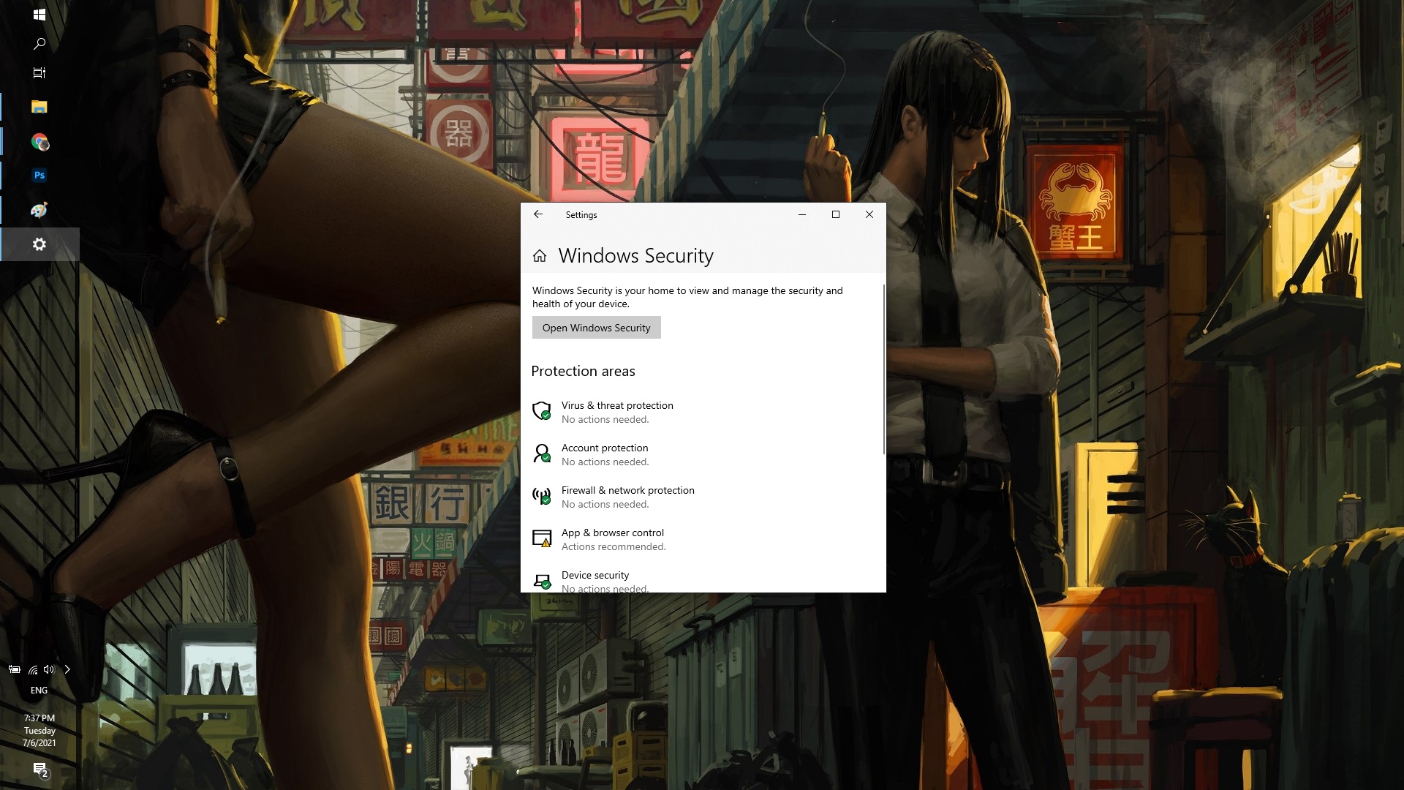
Task: Click the Account protection shield icon
Action: 542,452
